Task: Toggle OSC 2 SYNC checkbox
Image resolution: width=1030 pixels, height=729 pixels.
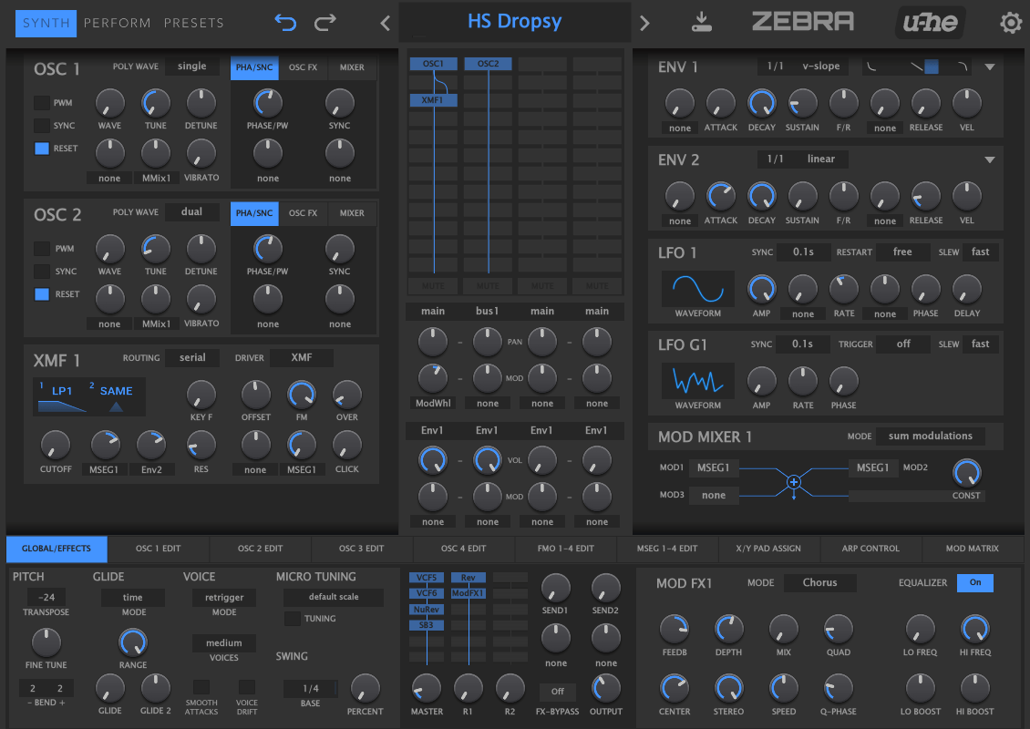Action: [x=41, y=272]
